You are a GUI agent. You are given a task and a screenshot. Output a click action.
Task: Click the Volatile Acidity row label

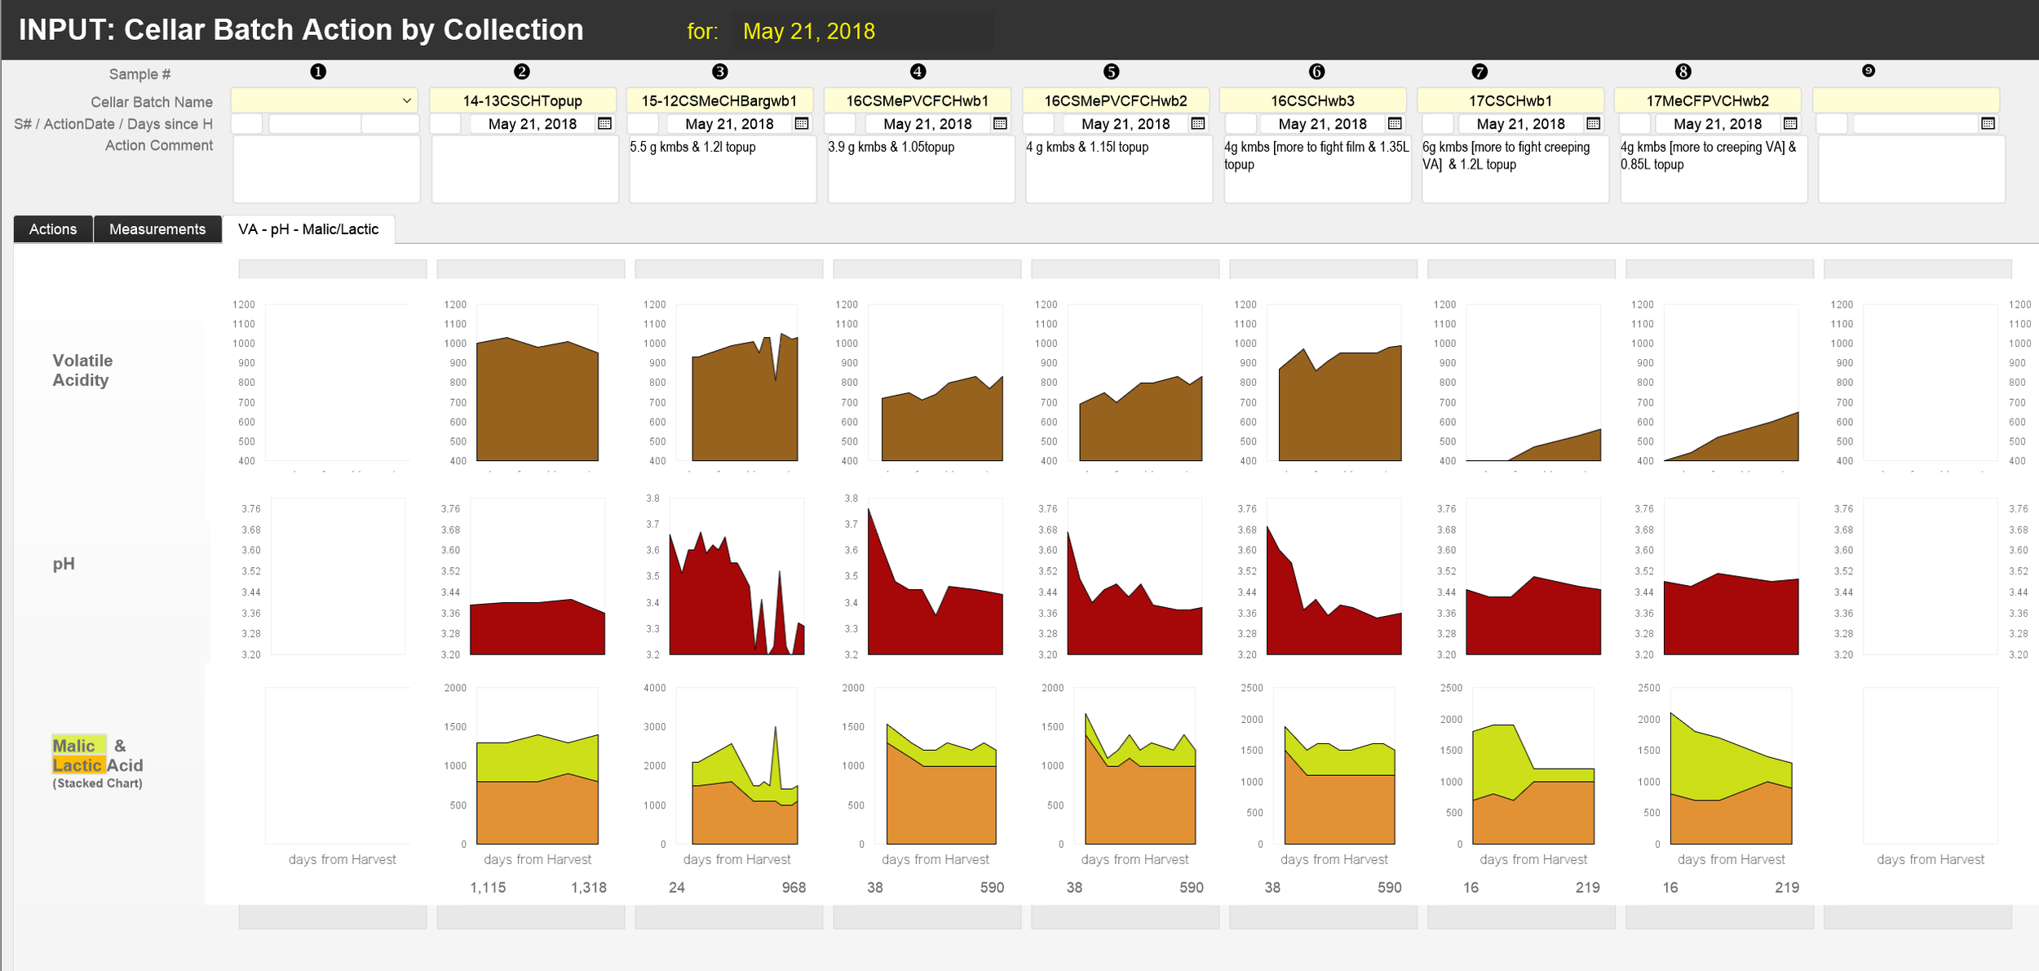point(82,370)
